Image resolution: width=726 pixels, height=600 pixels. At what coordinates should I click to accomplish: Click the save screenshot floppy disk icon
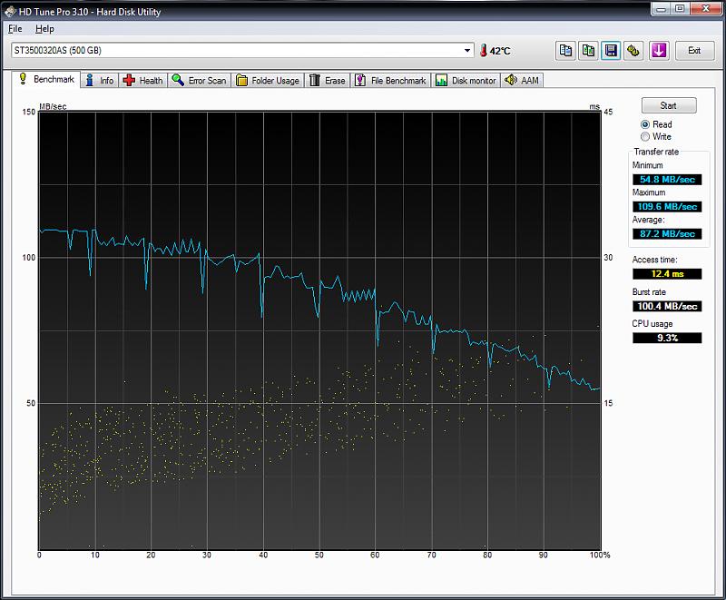(611, 51)
